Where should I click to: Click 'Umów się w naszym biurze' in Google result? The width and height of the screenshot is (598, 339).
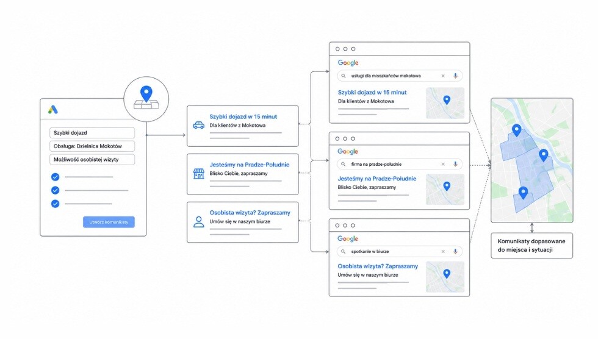click(367, 275)
